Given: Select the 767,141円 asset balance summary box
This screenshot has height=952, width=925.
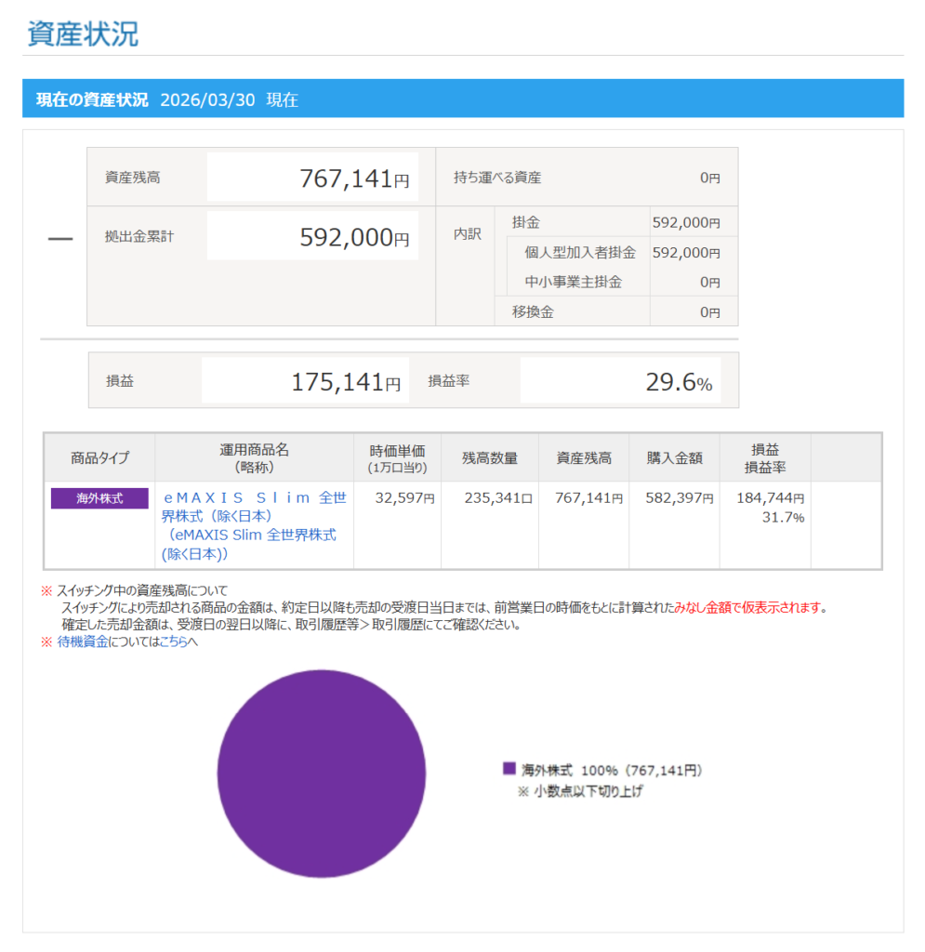Looking at the screenshot, I should coord(312,178).
